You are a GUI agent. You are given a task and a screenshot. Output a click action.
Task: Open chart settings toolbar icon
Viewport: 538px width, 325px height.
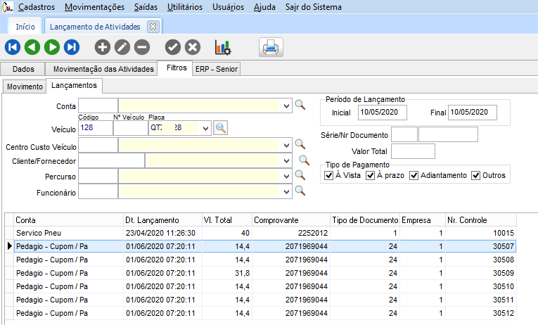(x=223, y=47)
